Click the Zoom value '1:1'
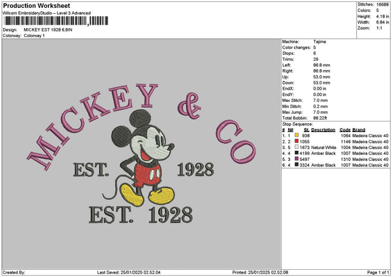This screenshot has height=277, width=392. (379, 28)
